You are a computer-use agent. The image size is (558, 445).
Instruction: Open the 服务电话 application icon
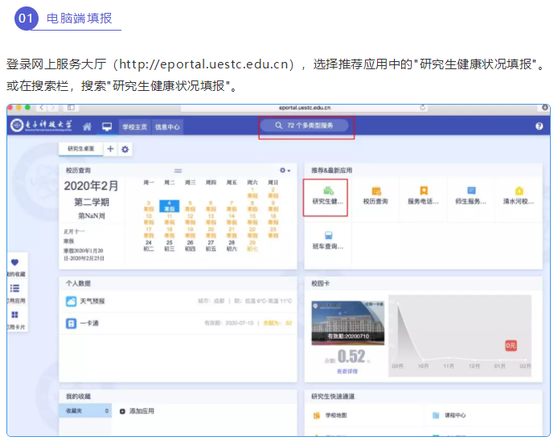point(424,194)
